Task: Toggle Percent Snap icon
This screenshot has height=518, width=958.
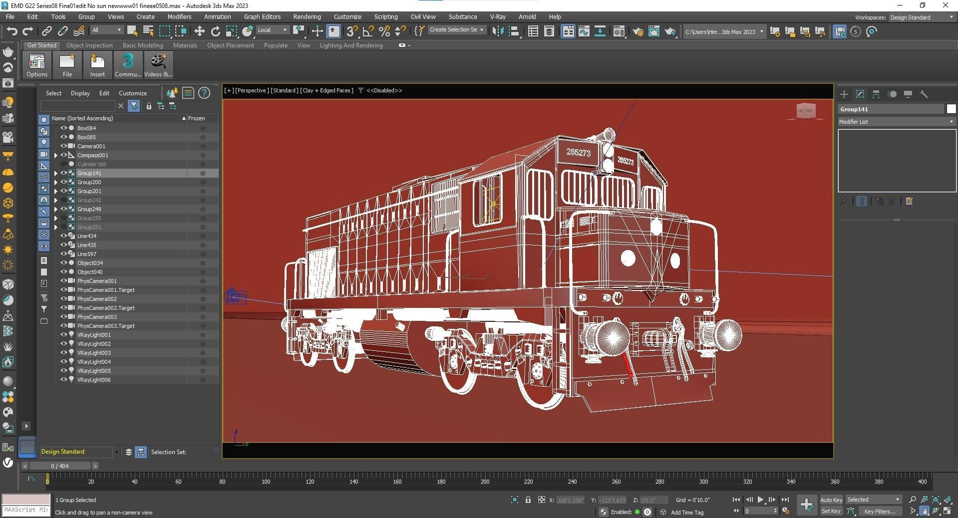Action: [x=384, y=31]
